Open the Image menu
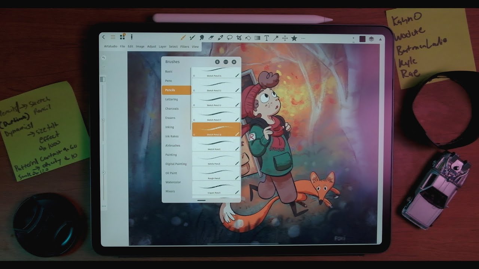The height and width of the screenshot is (269, 479). tap(140, 47)
